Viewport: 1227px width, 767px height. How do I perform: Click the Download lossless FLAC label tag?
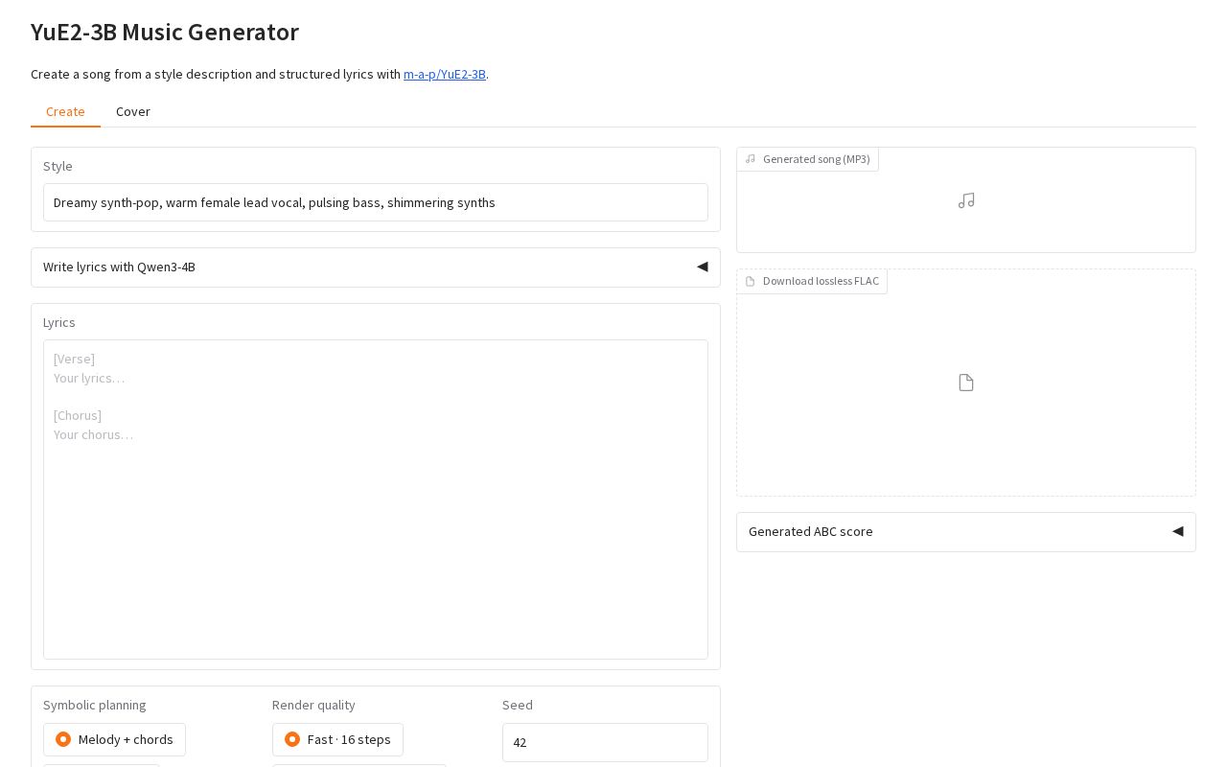pos(812,281)
